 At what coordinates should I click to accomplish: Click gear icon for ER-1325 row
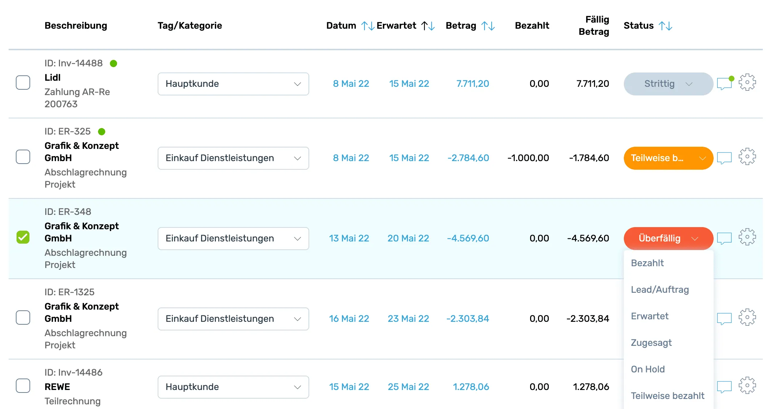click(747, 317)
